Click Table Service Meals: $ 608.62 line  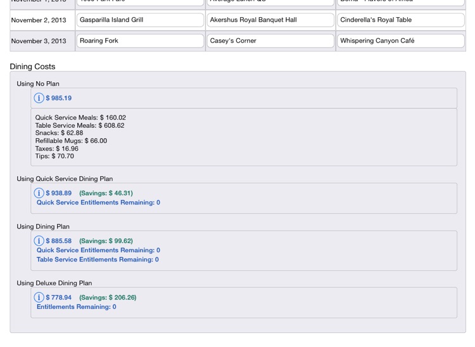[80, 125]
